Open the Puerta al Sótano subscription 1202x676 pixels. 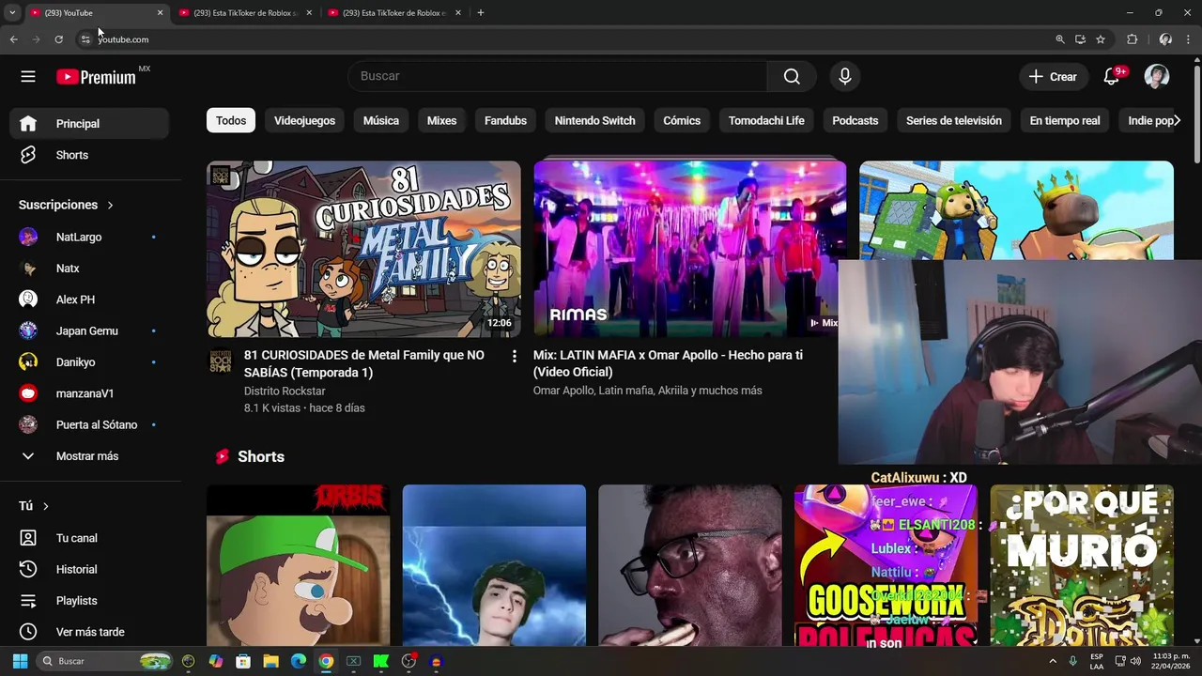pyautogui.click(x=89, y=425)
